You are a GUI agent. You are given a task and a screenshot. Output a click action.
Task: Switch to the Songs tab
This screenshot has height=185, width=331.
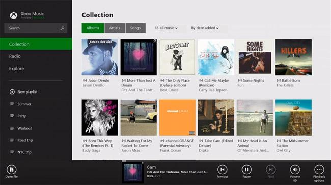pyautogui.click(x=135, y=28)
